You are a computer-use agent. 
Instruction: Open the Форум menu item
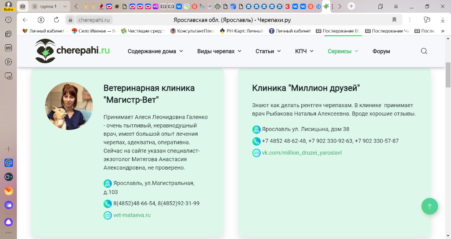pyautogui.click(x=381, y=51)
